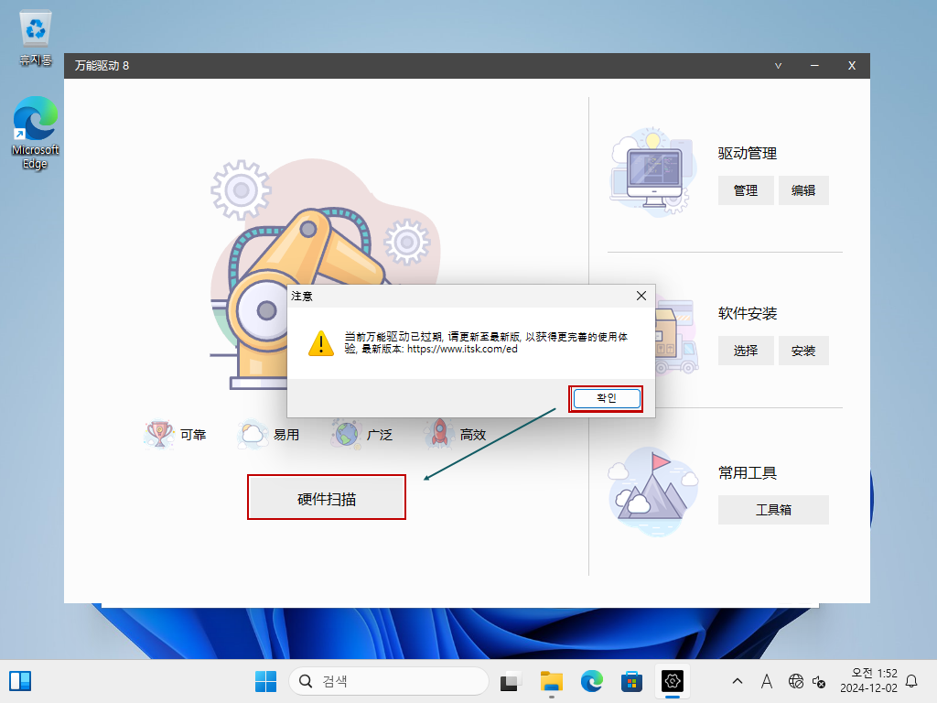Click the 常用工具 heading text

click(747, 473)
